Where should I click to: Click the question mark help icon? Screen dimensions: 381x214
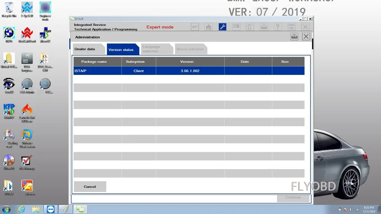tap(278, 27)
